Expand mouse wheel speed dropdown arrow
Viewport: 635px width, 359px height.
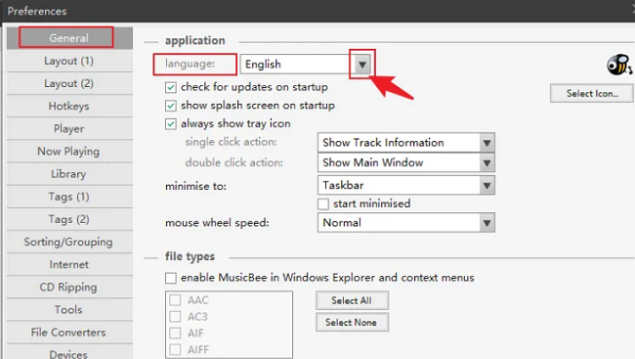(487, 223)
